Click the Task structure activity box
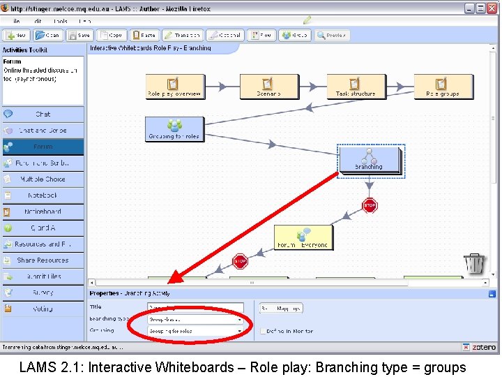502x377 pixels. pos(356,87)
